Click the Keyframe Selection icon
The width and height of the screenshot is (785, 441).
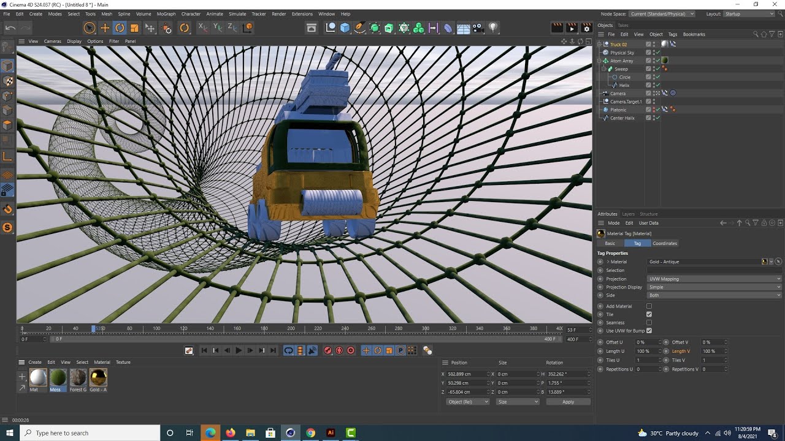[351, 350]
